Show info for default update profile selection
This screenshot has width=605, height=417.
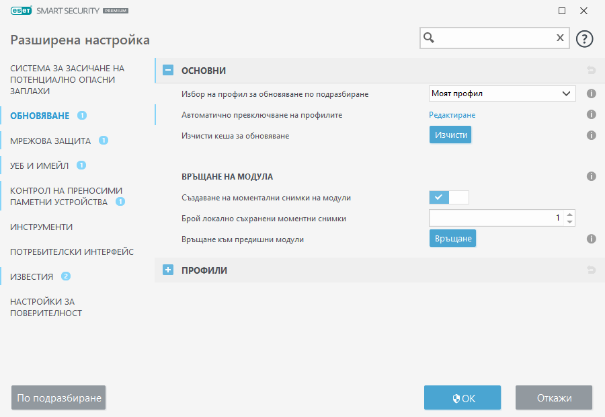(x=591, y=93)
